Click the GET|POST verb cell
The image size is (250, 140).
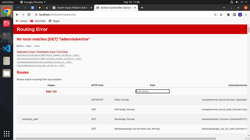point(97,100)
